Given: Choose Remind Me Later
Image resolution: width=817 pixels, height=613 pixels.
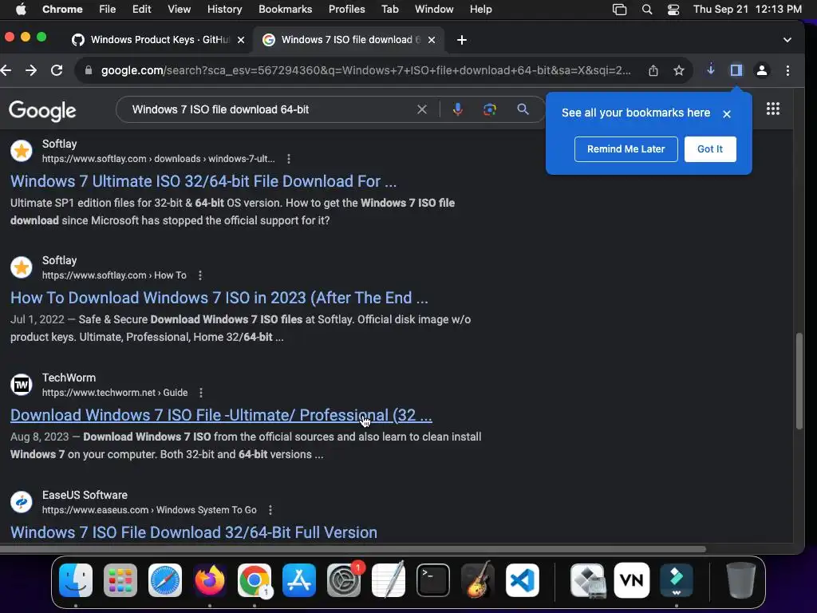Looking at the screenshot, I should coord(626,149).
